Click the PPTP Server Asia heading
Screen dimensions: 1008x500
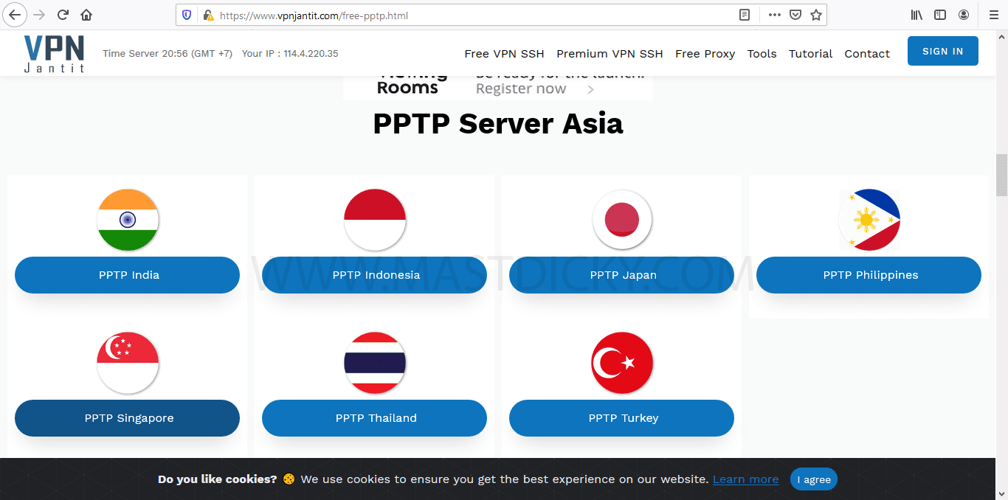click(x=498, y=123)
